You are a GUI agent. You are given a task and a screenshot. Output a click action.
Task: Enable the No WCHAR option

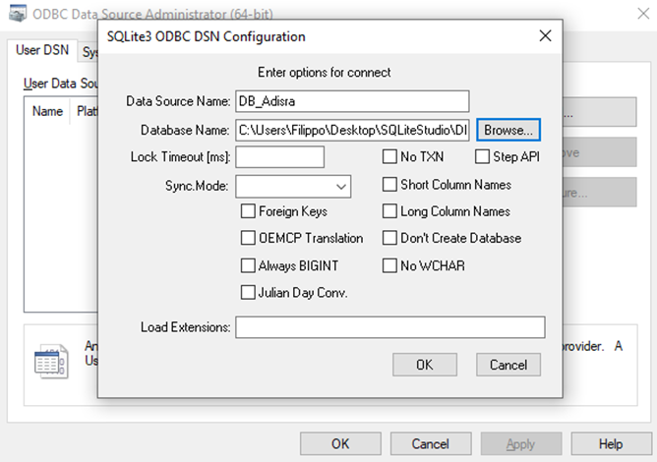point(389,265)
